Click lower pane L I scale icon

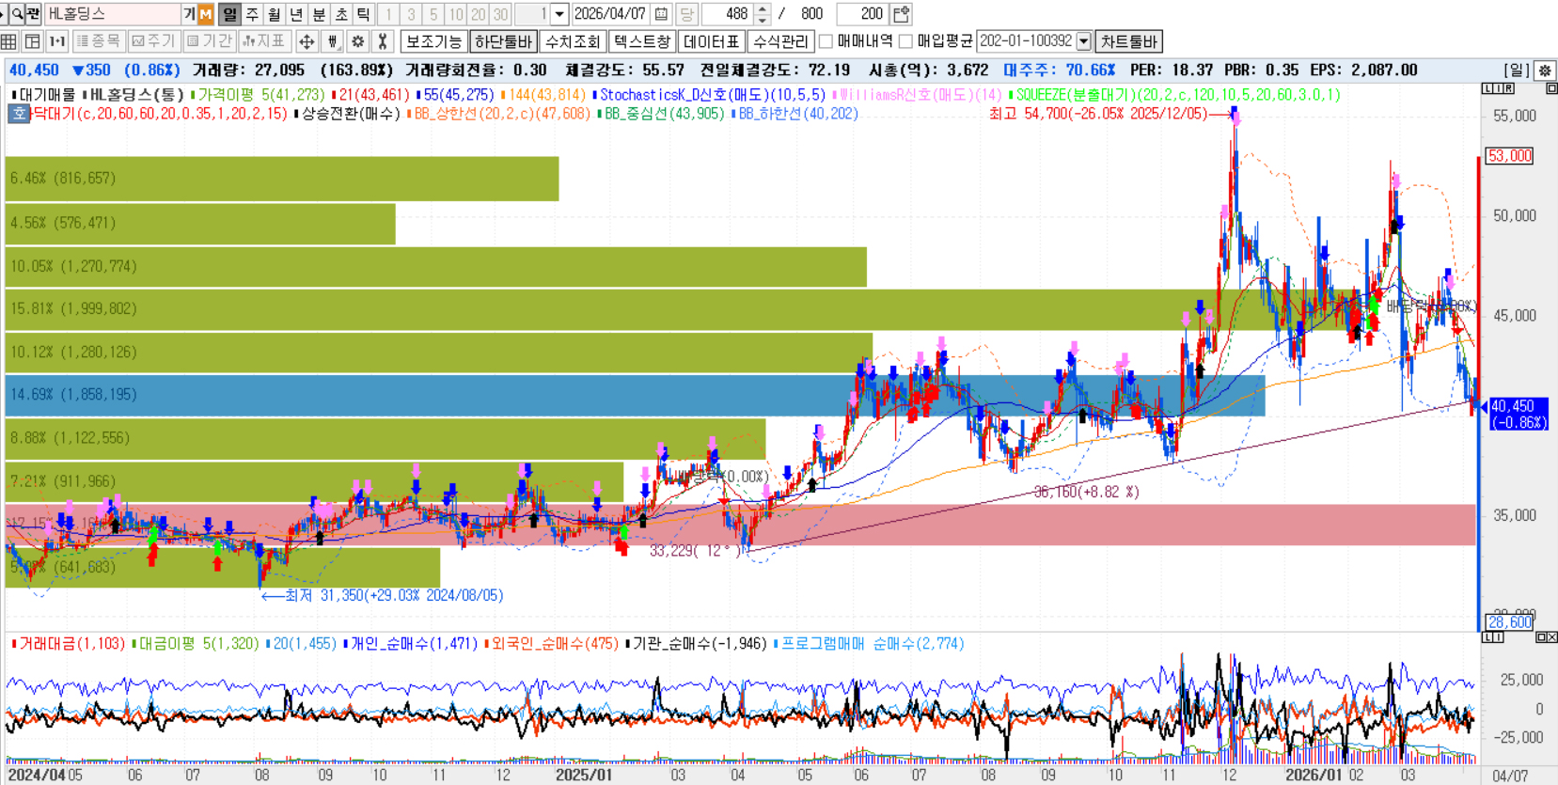point(1493,637)
